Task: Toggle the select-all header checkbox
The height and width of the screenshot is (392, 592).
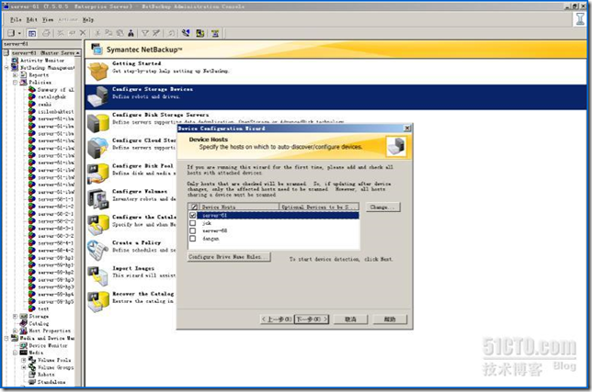Action: point(194,207)
